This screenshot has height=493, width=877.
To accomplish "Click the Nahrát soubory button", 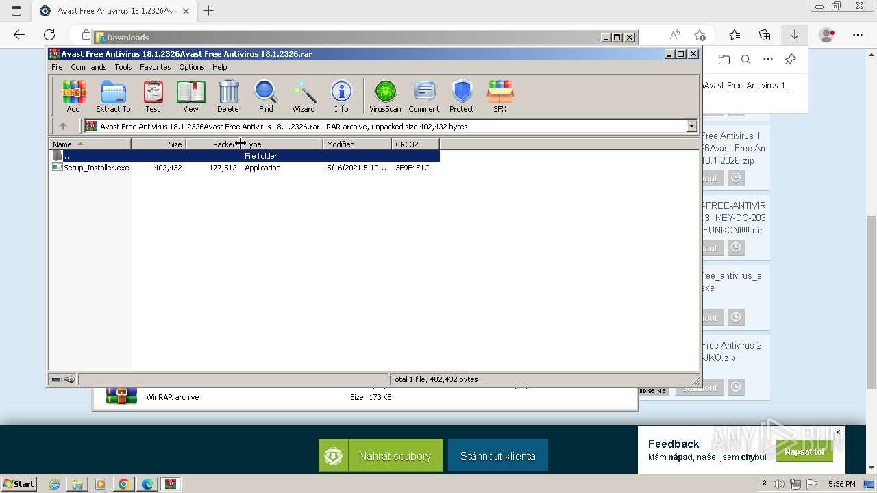I will 381,455.
